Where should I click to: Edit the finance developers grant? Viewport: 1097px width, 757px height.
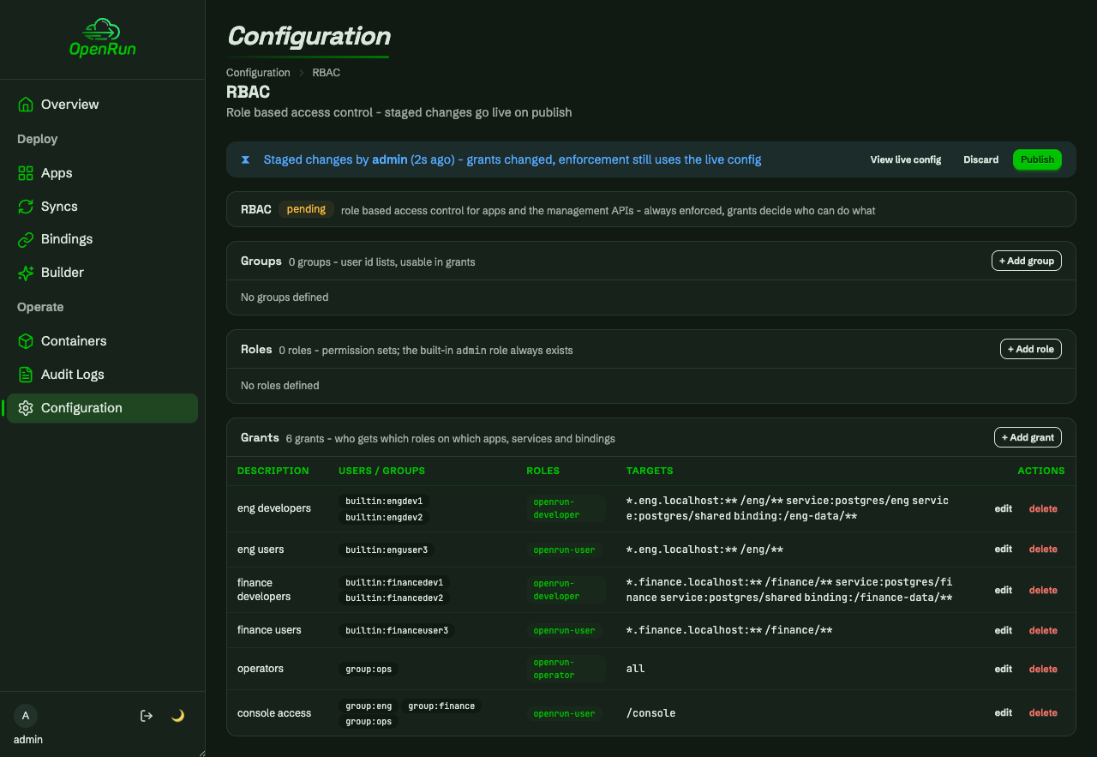pyautogui.click(x=1004, y=590)
